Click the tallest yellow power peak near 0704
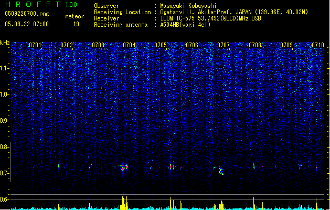The width and height of the screenshot is (330, 210). [x=123, y=201]
